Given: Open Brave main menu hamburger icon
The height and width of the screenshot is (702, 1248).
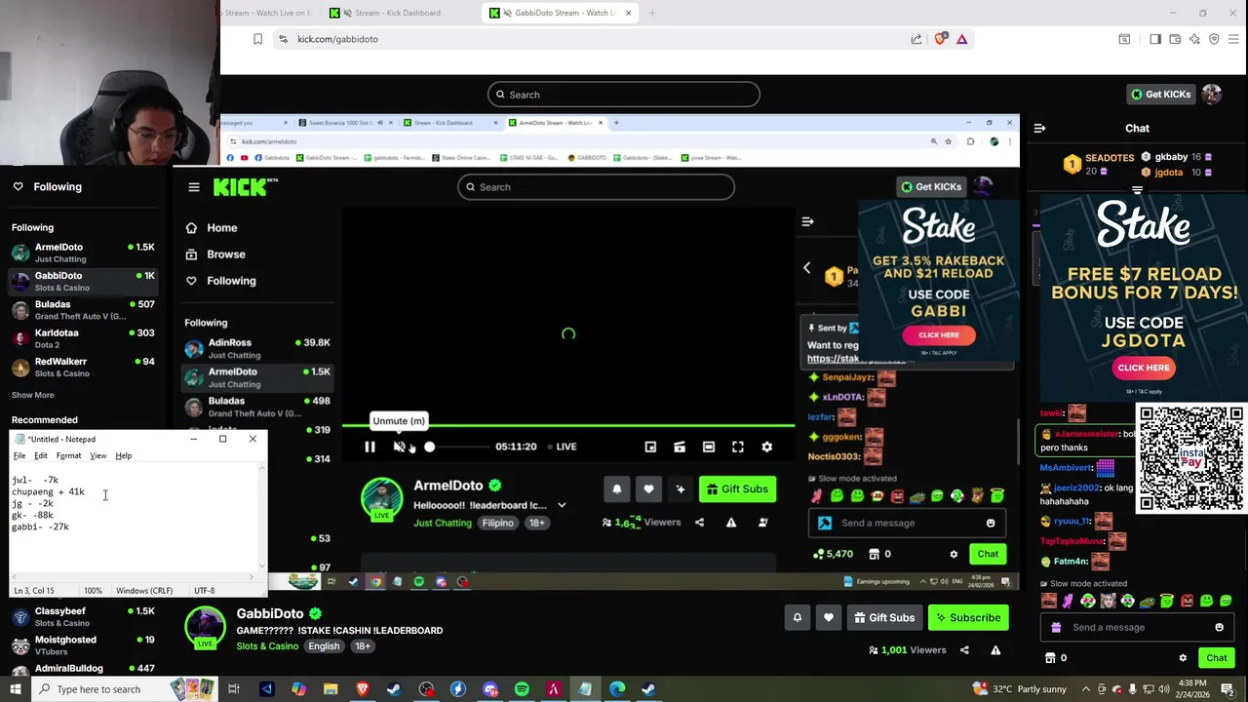Looking at the screenshot, I should pos(1233,39).
